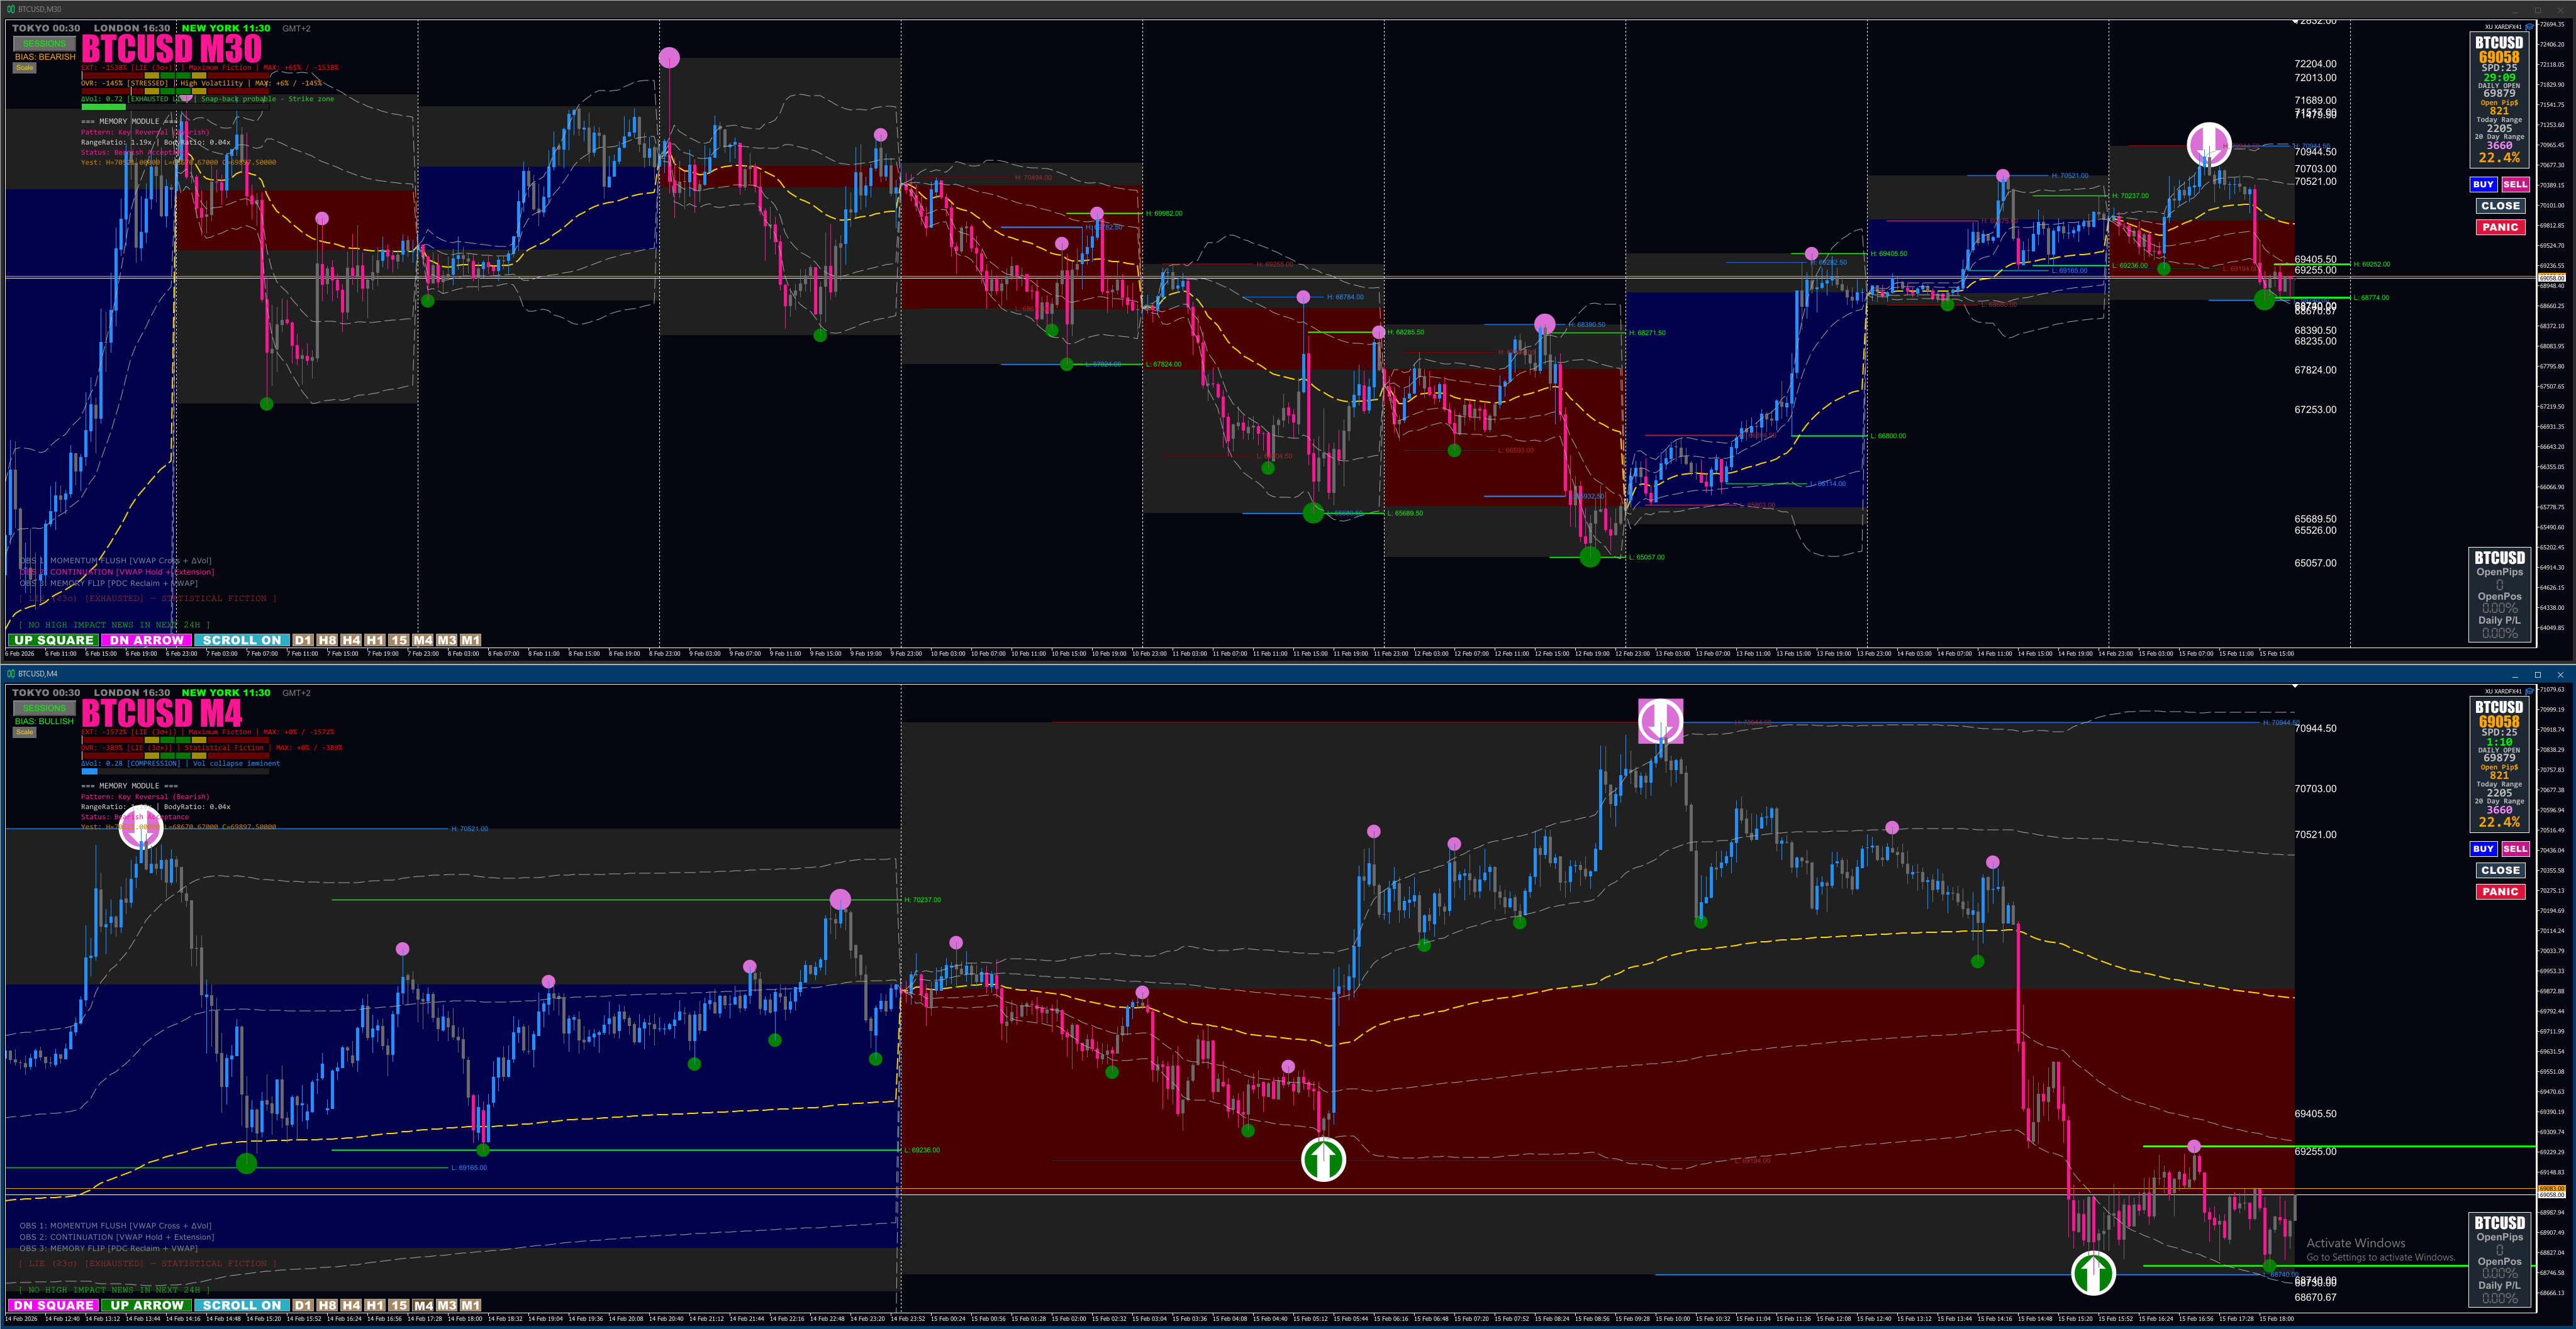Click pink down-arrow signal at M4 chart high
The height and width of the screenshot is (1329, 2576).
[x=1660, y=720]
